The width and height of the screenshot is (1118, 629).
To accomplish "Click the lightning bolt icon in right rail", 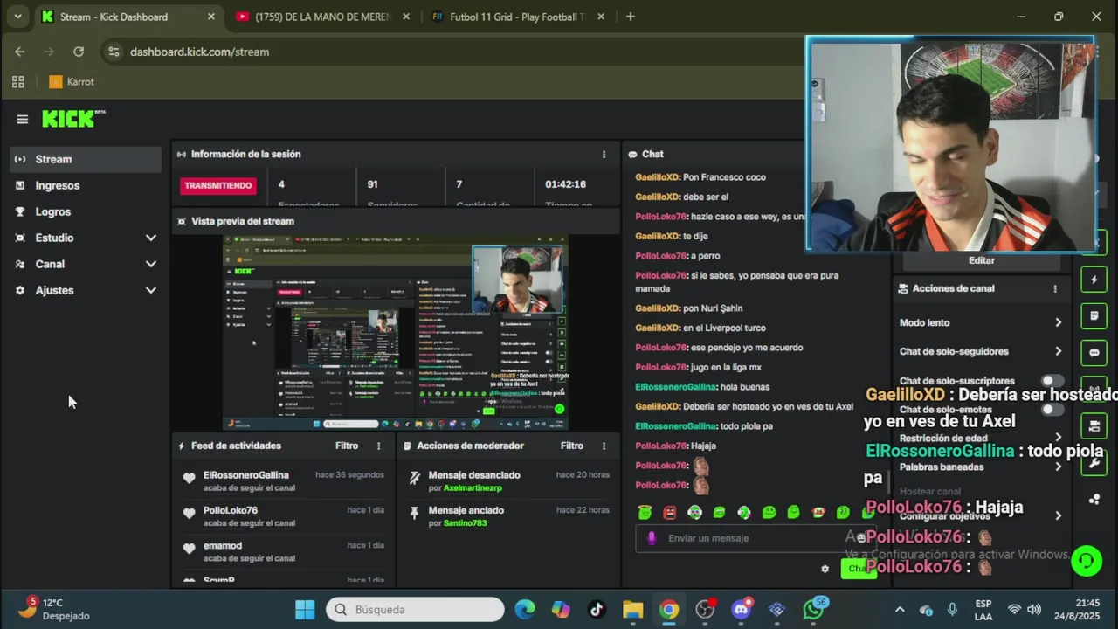I will (1094, 280).
